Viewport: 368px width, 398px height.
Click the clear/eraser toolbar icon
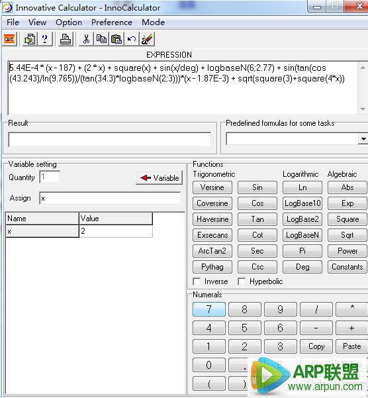(x=147, y=39)
